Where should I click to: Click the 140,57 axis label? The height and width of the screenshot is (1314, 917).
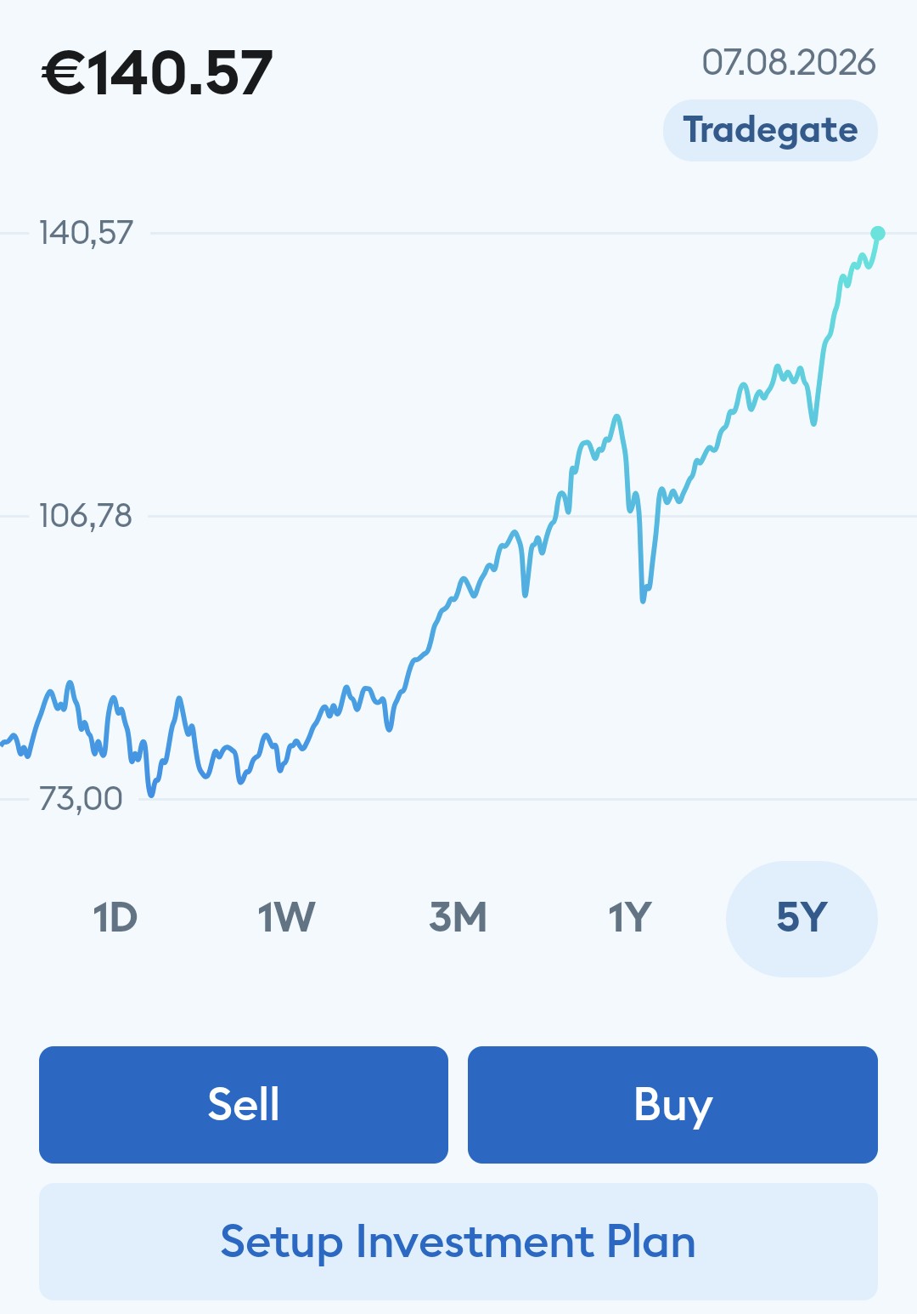tap(87, 232)
